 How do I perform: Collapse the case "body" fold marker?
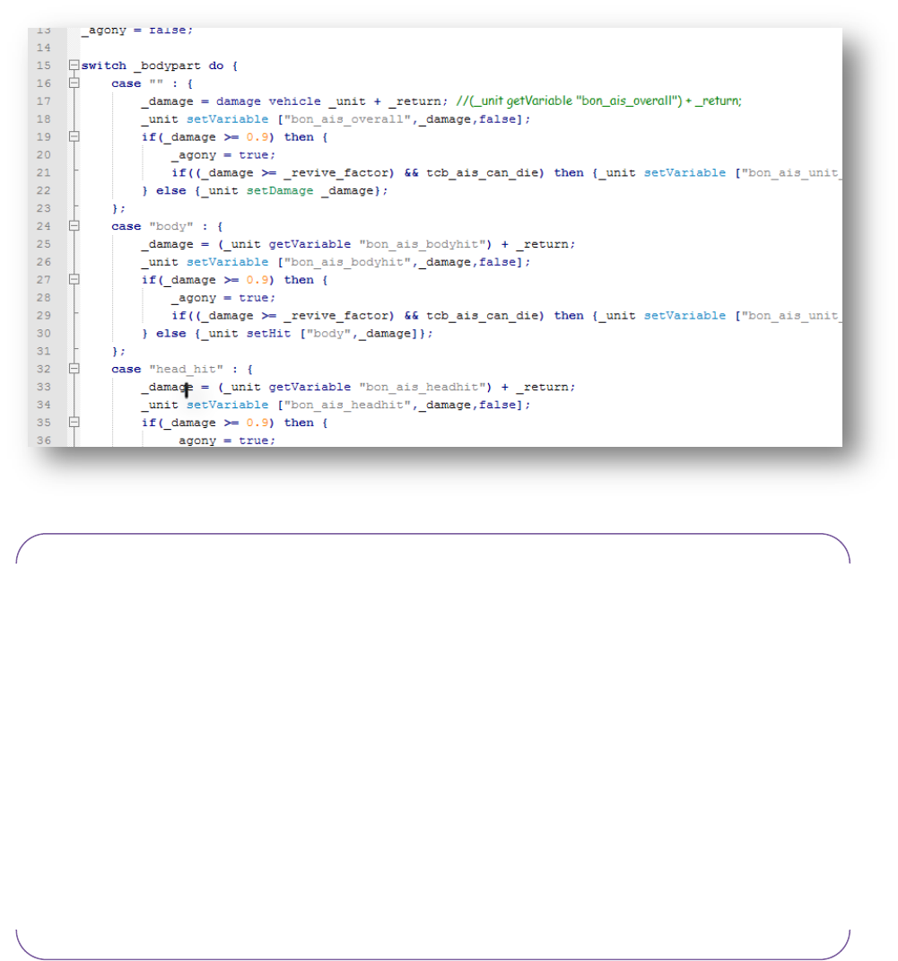pyautogui.click(x=74, y=225)
